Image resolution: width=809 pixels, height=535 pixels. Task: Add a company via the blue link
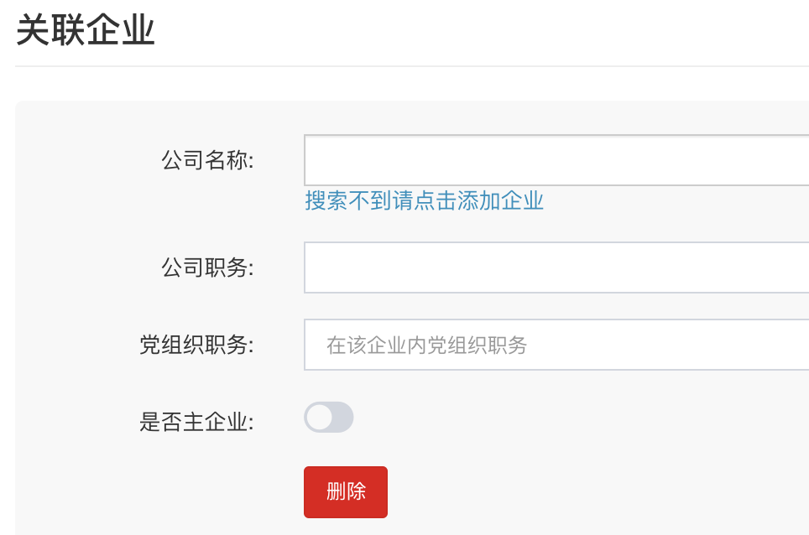point(424,201)
